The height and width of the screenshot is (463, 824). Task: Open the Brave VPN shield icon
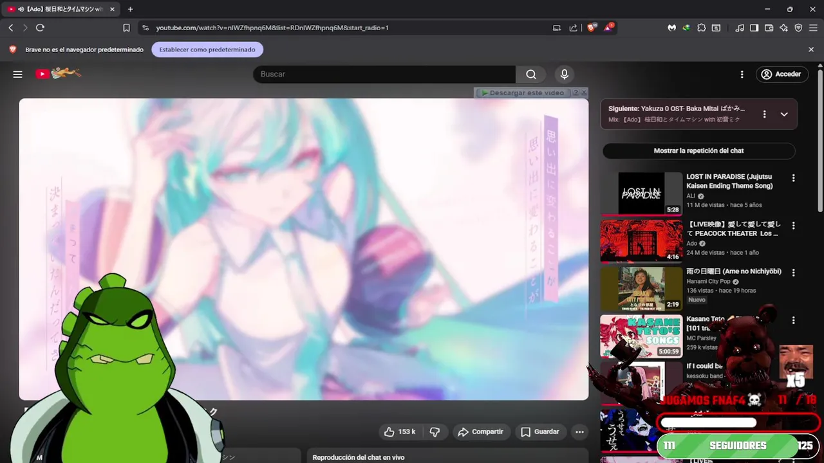point(798,28)
